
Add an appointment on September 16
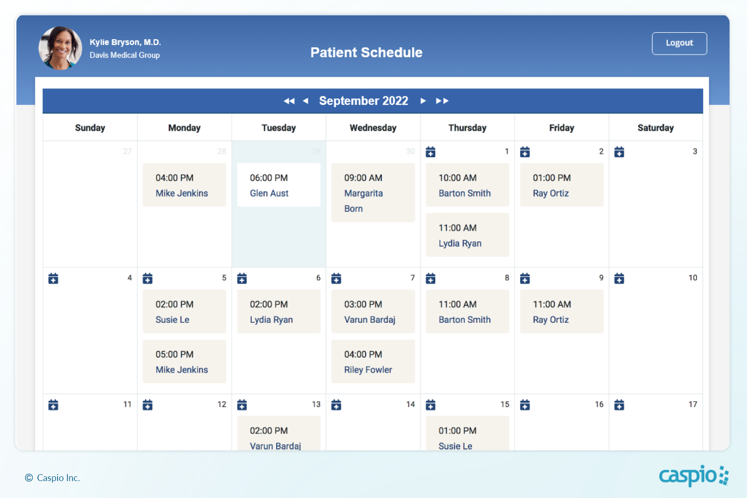pyautogui.click(x=525, y=405)
